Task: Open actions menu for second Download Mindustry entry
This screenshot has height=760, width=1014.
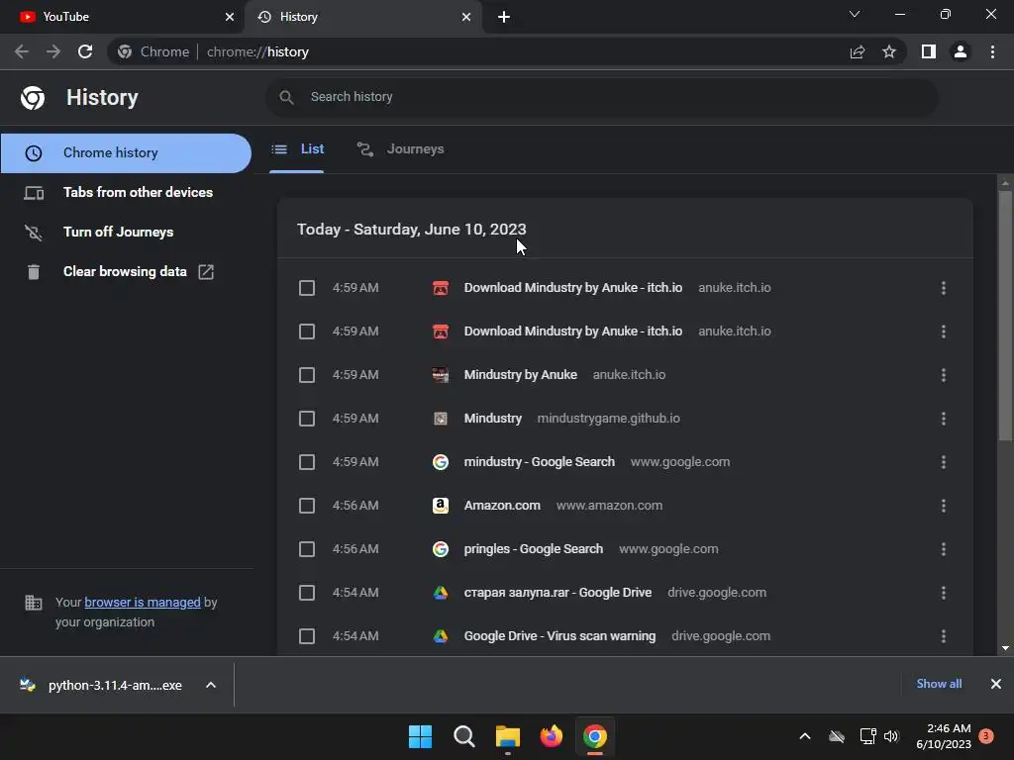Action: pos(944,332)
